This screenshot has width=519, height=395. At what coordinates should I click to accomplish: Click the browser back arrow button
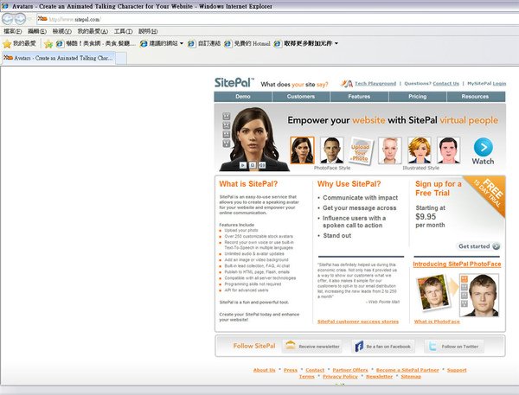(8, 19)
